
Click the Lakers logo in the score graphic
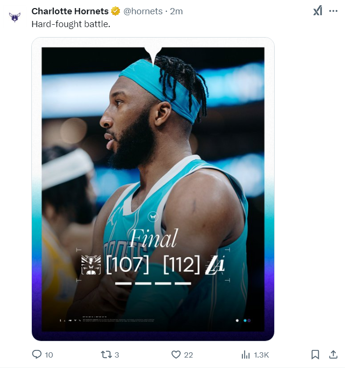tap(214, 265)
